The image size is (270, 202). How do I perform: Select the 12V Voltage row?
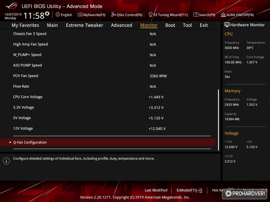pyautogui.click(x=108, y=128)
